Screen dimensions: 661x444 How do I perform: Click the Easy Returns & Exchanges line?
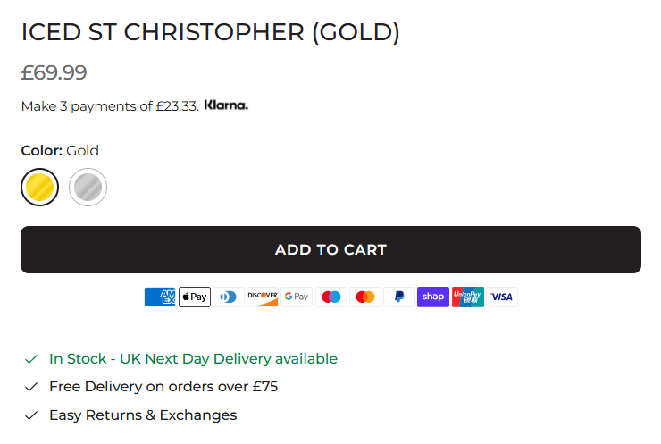point(143,415)
